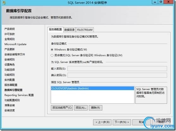Select Windows 身份验证模式(W) radio button
Image resolution: width=176 pixels, height=131 pixels.
(52, 50)
